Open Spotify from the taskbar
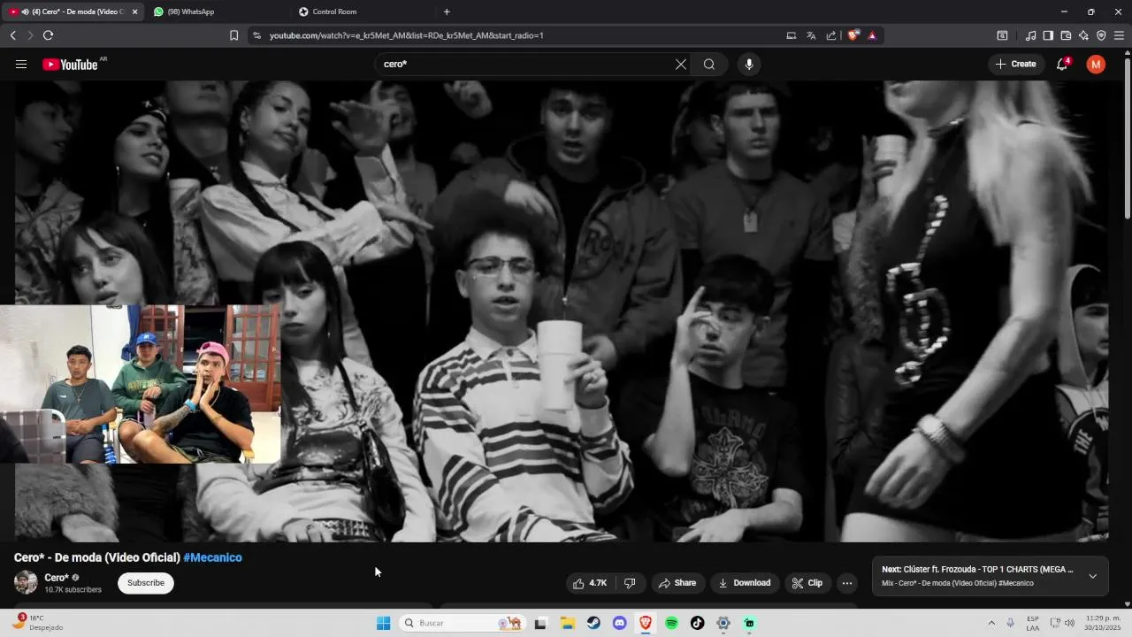The width and height of the screenshot is (1132, 637). coord(671,623)
